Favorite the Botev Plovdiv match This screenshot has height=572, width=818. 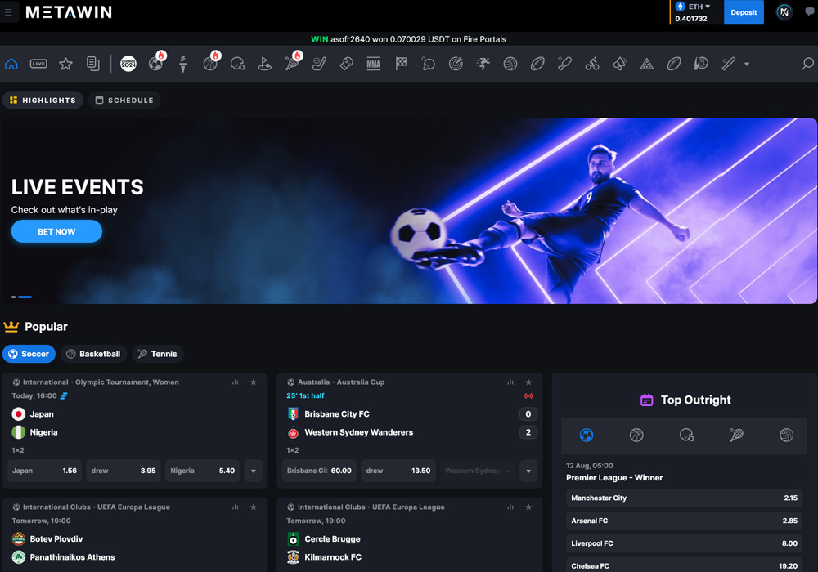tap(254, 507)
